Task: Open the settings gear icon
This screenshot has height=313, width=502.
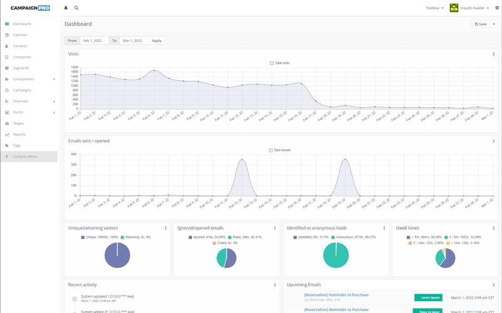Action: pos(497,8)
